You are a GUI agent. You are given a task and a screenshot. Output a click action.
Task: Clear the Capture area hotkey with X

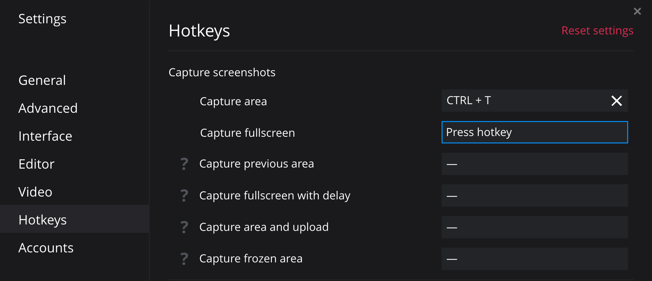coord(616,101)
